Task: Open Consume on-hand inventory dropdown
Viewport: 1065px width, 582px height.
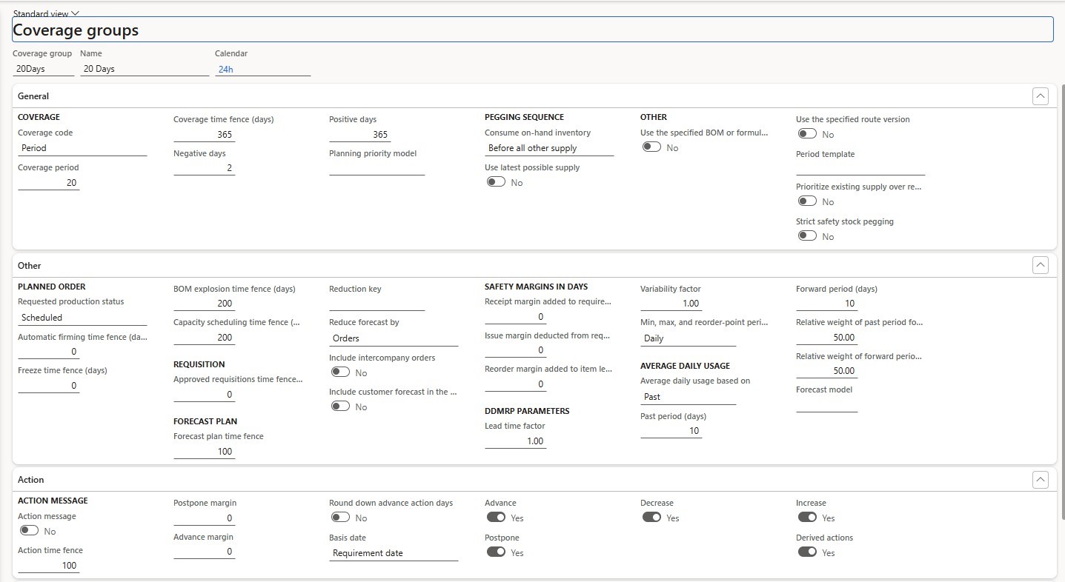Action: point(548,148)
